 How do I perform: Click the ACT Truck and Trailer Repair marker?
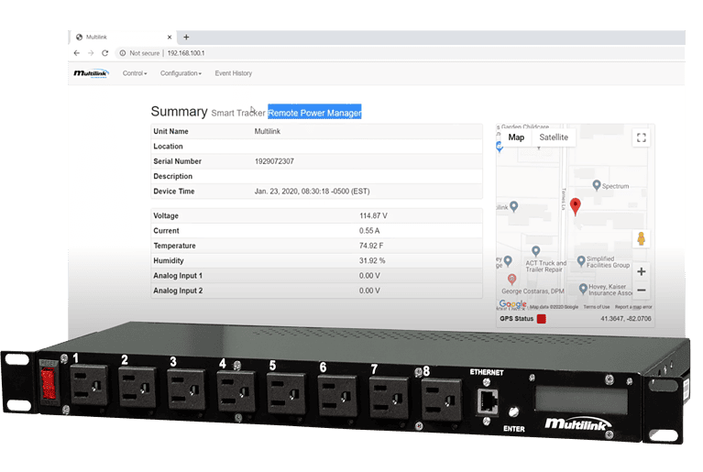[x=536, y=251]
